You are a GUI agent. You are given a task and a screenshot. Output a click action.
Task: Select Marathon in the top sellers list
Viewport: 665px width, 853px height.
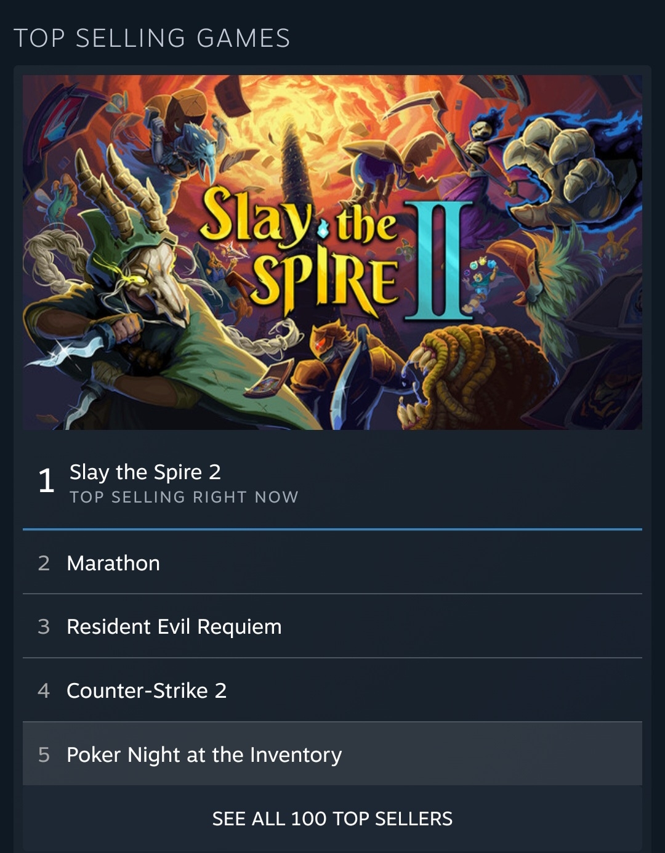coord(113,563)
